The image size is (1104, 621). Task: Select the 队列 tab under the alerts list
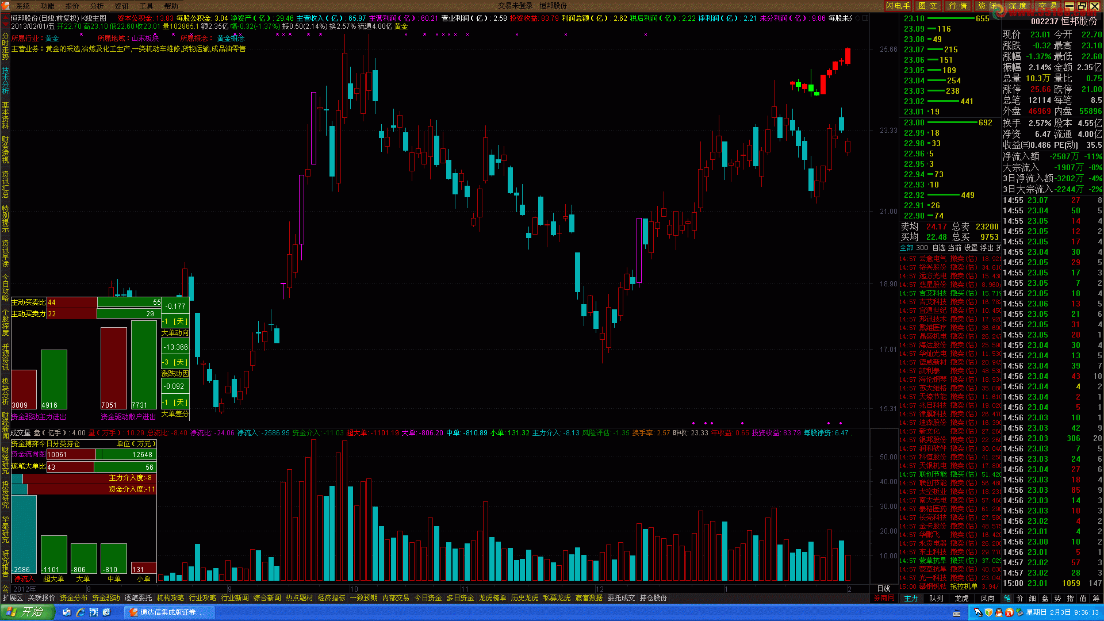936,599
